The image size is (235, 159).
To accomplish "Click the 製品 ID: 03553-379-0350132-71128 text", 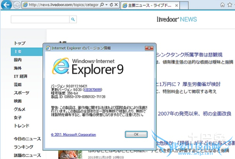I will click(78, 97).
